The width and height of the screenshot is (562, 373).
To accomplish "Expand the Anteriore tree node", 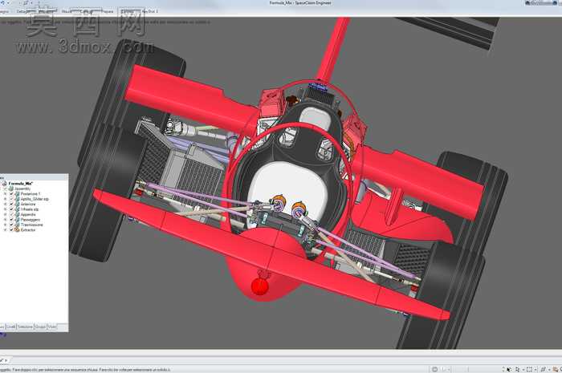I will click(6, 204).
